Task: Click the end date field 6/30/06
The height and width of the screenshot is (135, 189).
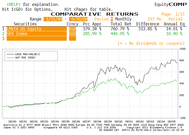Action: tap(78, 19)
